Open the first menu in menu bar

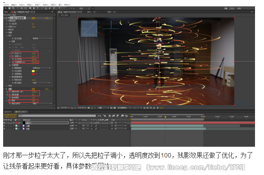(x=6, y=4)
